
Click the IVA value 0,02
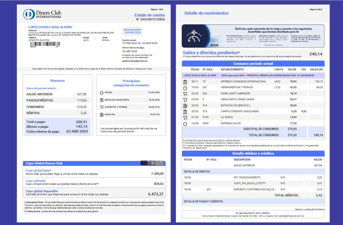(304, 111)
